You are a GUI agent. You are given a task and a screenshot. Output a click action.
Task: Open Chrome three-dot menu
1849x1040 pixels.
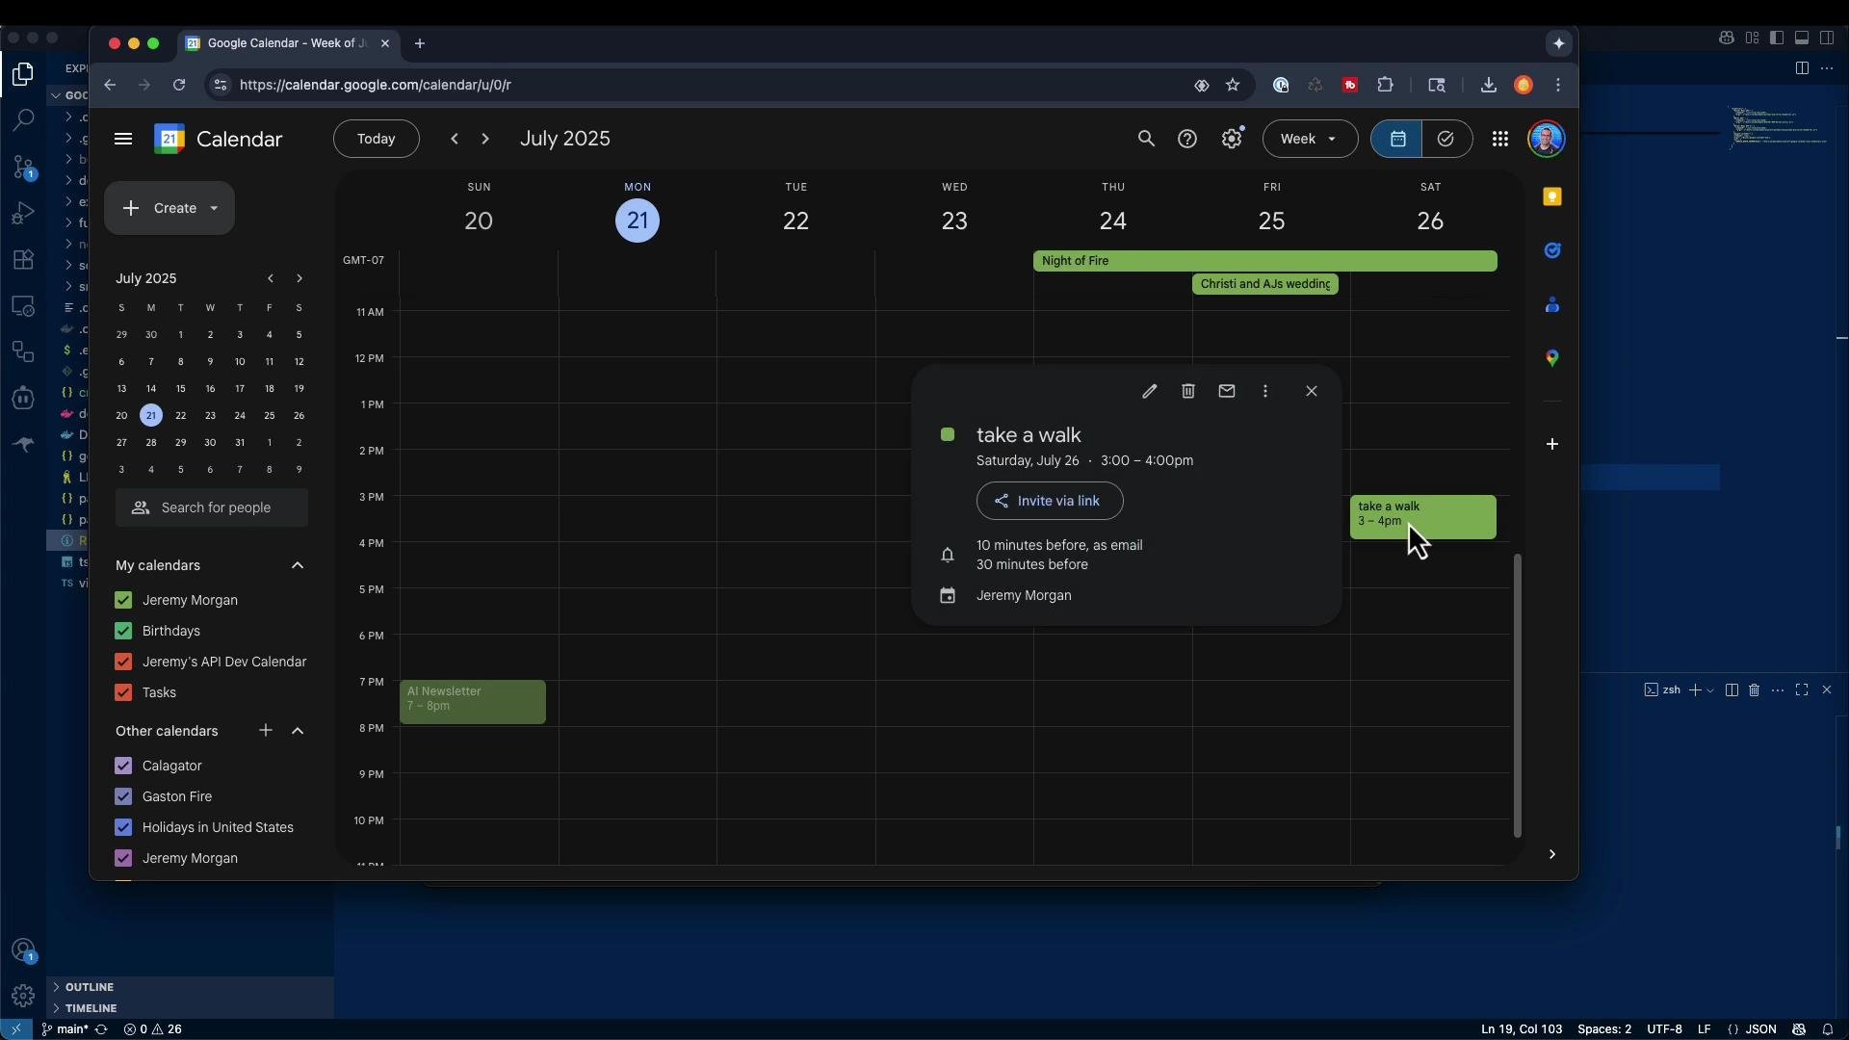[1558, 85]
